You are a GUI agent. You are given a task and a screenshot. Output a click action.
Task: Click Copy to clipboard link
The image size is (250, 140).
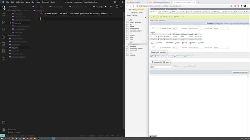click(161, 56)
